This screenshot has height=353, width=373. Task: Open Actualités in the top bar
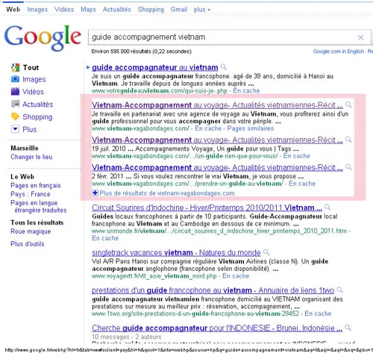(x=117, y=10)
